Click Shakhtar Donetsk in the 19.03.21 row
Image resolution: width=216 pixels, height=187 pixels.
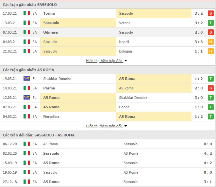point(58,79)
